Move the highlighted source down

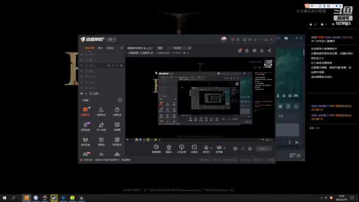click(117, 66)
